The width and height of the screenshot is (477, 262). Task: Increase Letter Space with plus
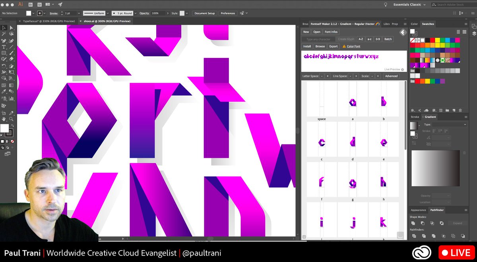coord(328,76)
